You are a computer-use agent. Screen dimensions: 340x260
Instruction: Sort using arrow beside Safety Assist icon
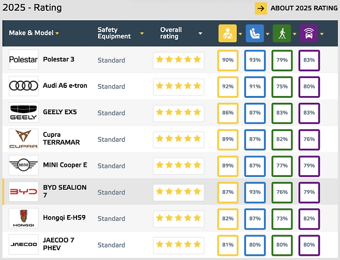[322, 34]
